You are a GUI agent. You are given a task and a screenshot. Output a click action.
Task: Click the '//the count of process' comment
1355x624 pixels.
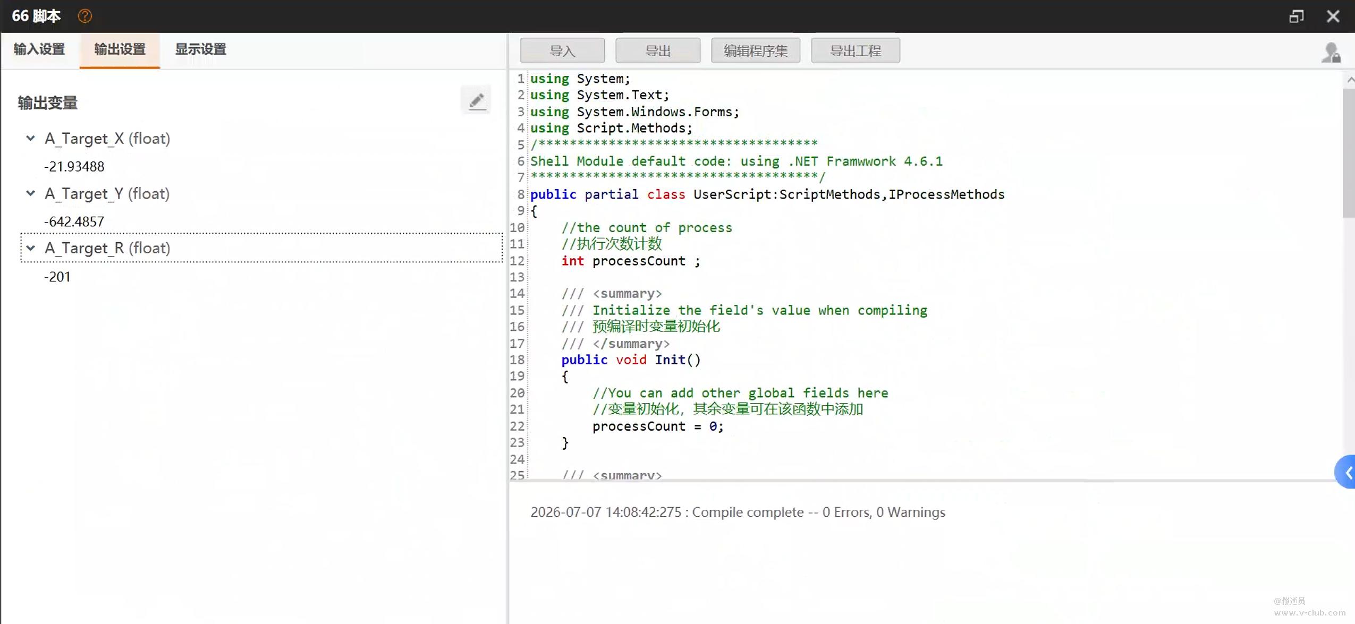click(647, 227)
